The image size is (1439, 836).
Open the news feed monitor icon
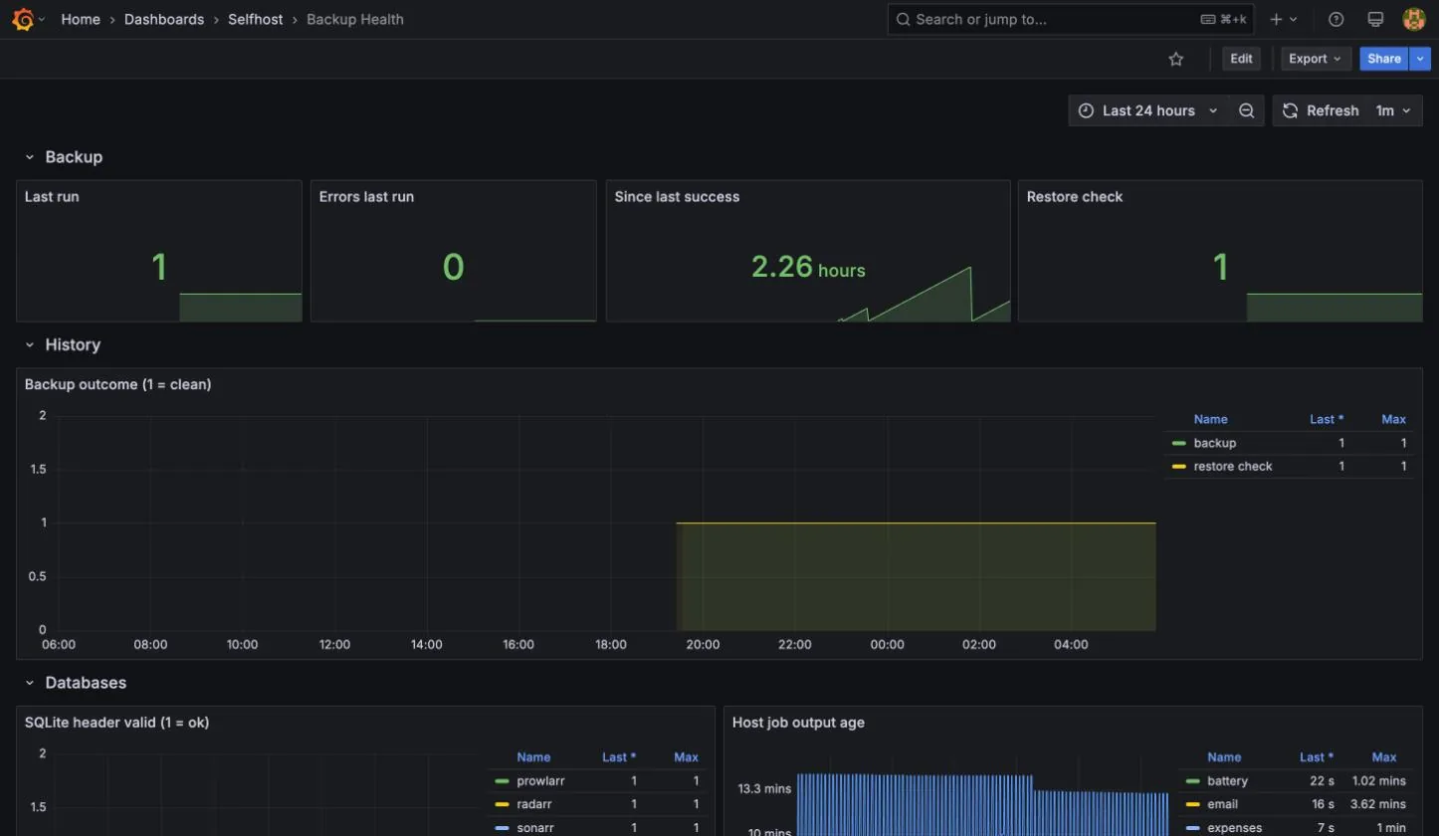(1375, 19)
